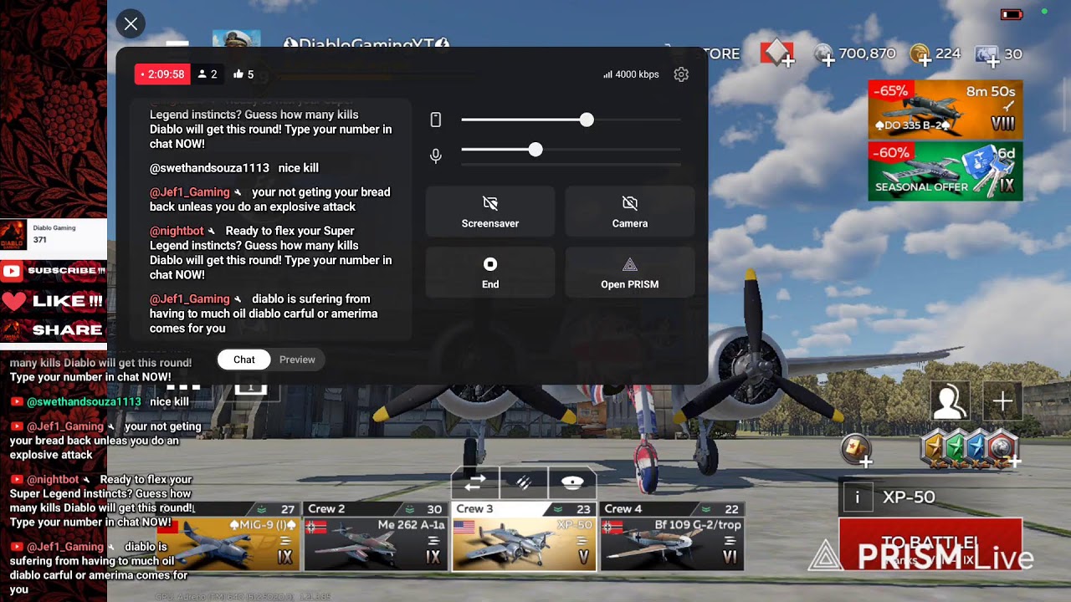Screen dimensions: 1071x602
Task: Click @nightbot username in PRISM chat
Action: [x=177, y=231]
